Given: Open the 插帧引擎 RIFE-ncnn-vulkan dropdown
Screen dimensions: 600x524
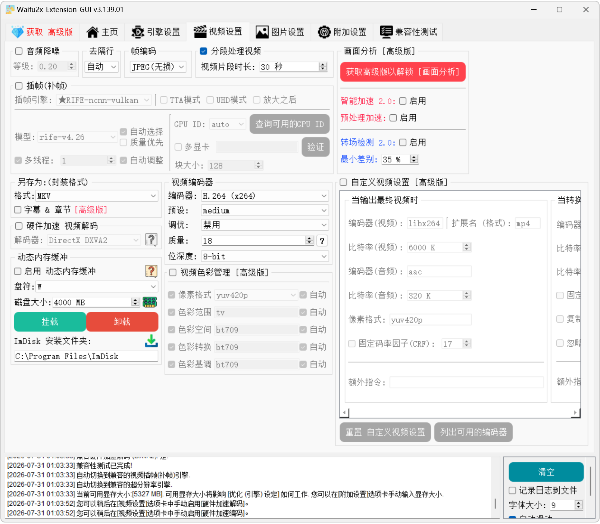Looking at the screenshot, I should (104, 100).
